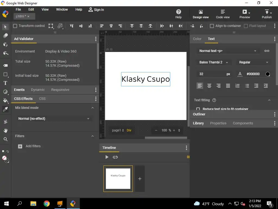Click the text color underlined A icon
This screenshot has width=278, height=209.
[240, 74]
